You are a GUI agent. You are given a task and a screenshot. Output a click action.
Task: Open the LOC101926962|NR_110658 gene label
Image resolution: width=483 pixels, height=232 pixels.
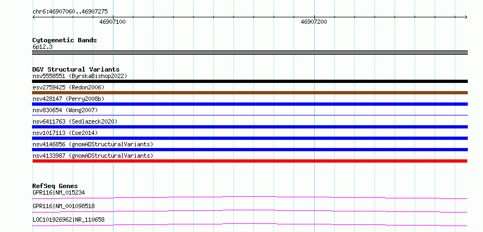pos(68,220)
